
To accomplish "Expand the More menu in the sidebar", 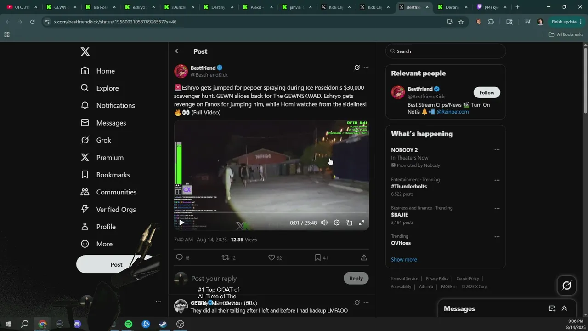I will (96, 244).
